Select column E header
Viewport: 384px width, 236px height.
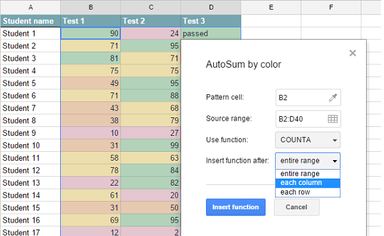point(271,7)
